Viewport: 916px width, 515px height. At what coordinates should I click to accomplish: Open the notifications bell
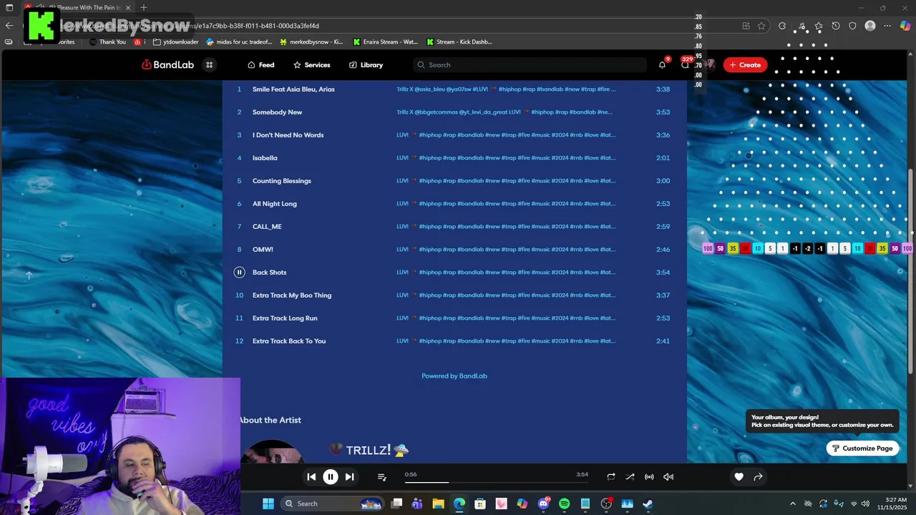662,65
